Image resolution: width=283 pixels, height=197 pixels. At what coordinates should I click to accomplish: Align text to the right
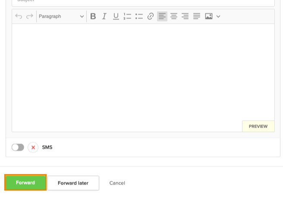185,16
